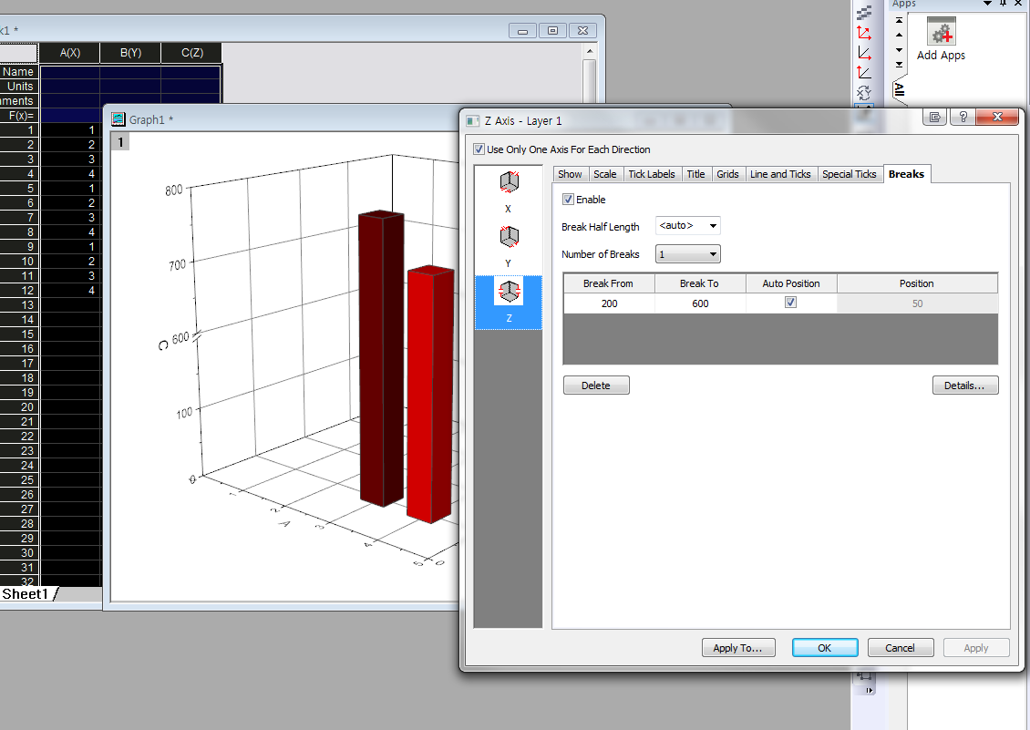The image size is (1030, 730).
Task: Select the A(X) column header
Action: click(69, 53)
